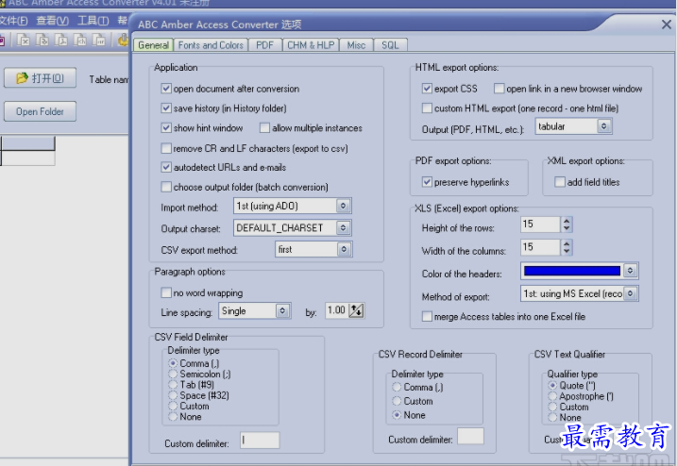Enable custom HTML export option
The height and width of the screenshot is (466, 677).
click(x=427, y=108)
